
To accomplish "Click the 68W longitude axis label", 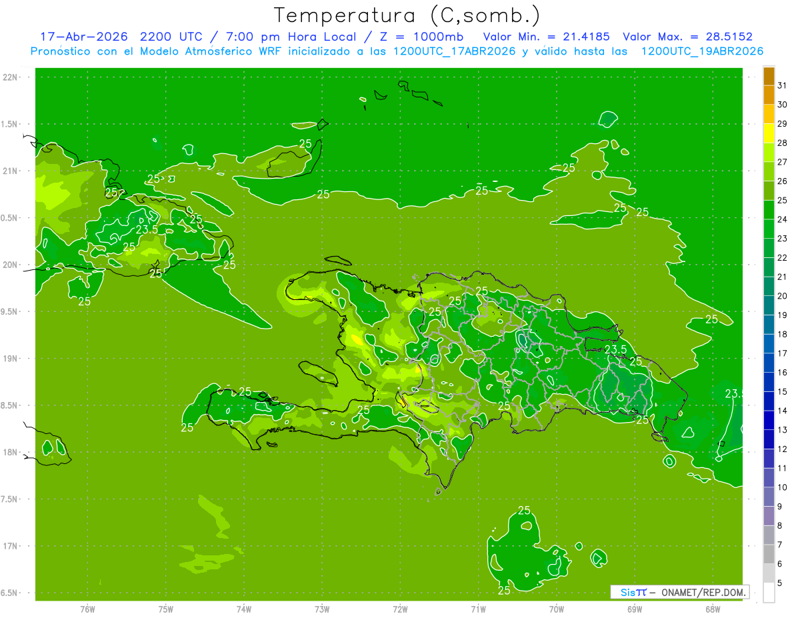I will coord(712,609).
